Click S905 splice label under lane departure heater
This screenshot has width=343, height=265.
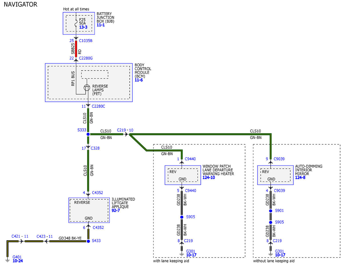click(x=191, y=217)
